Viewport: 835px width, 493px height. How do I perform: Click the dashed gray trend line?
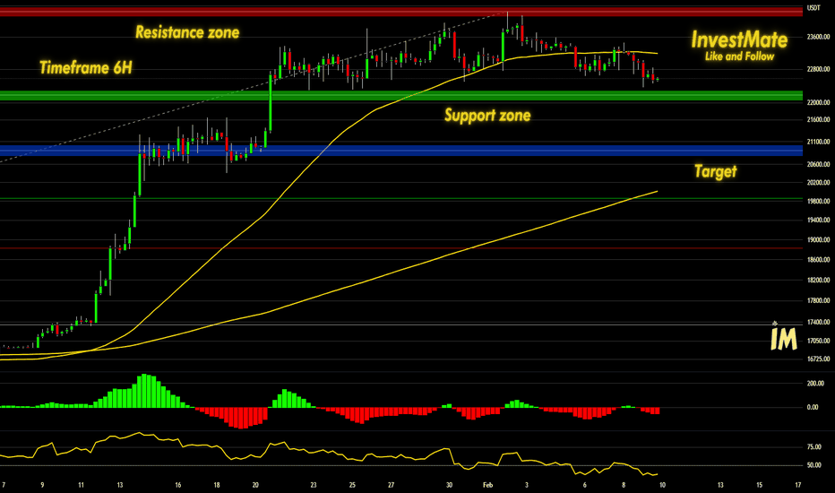(253, 87)
